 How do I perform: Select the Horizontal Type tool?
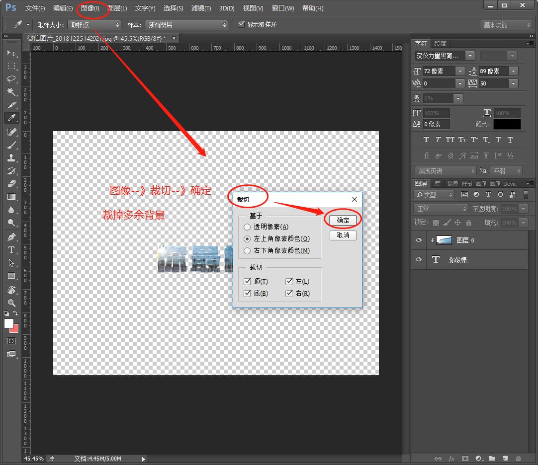11,250
